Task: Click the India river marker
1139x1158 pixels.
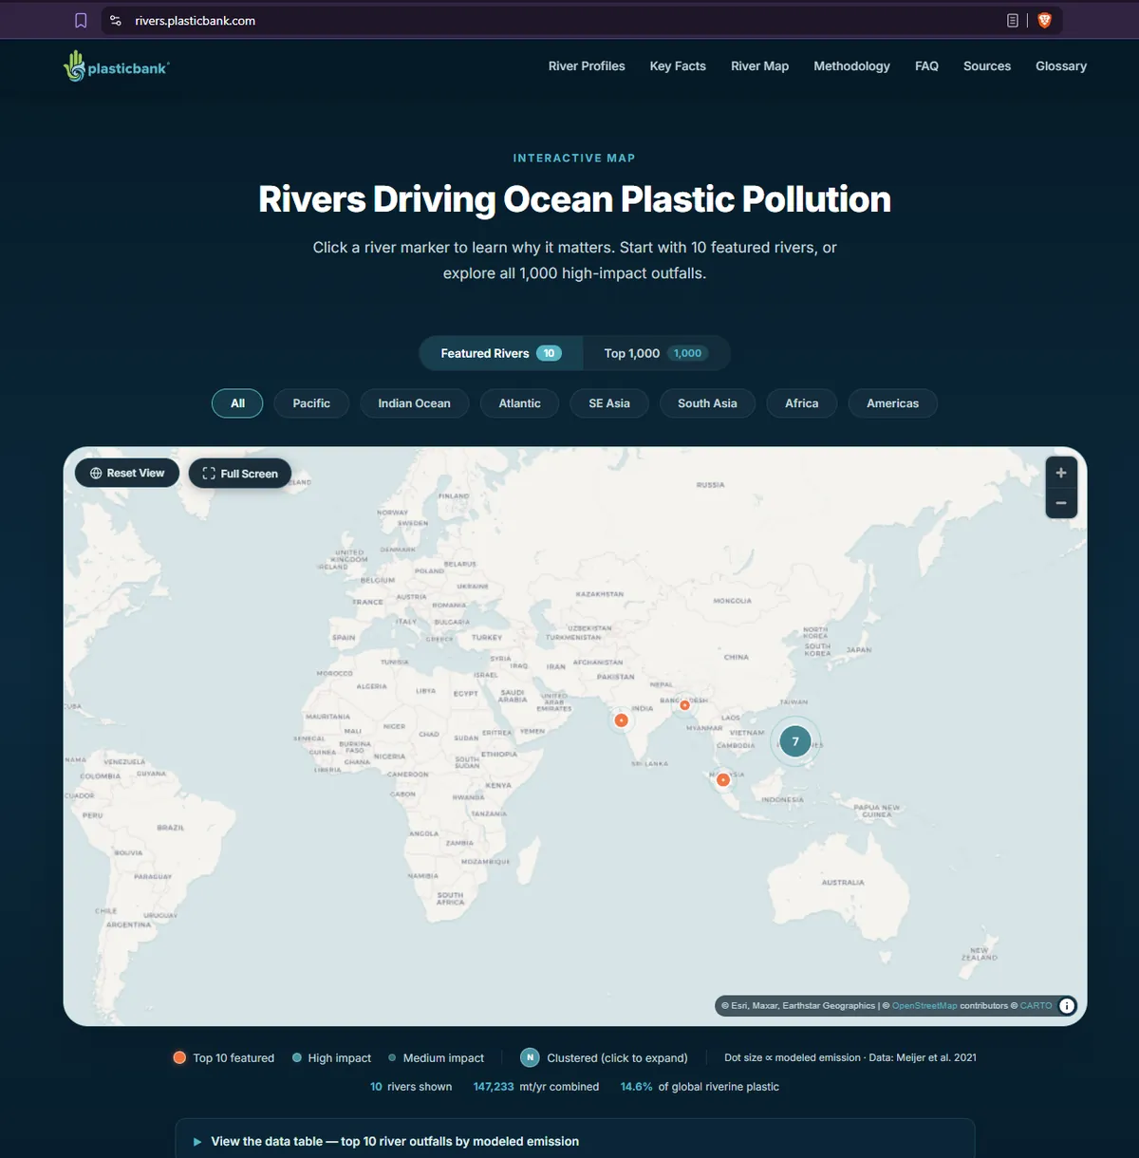Action: [x=622, y=720]
